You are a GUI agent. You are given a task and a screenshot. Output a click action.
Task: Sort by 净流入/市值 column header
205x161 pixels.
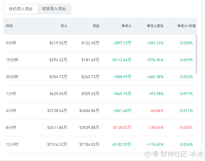pyautogui.click(x=186, y=26)
